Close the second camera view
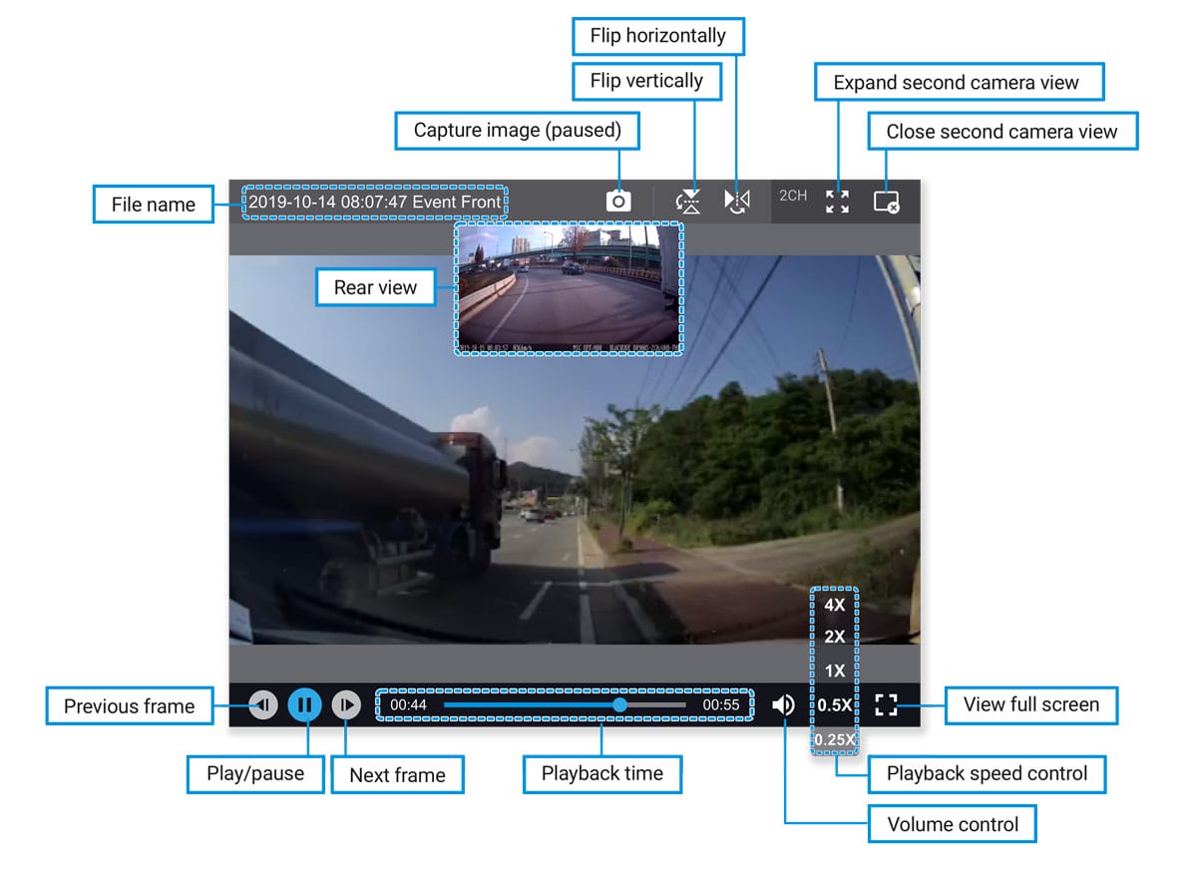The image size is (1197, 887). [886, 202]
